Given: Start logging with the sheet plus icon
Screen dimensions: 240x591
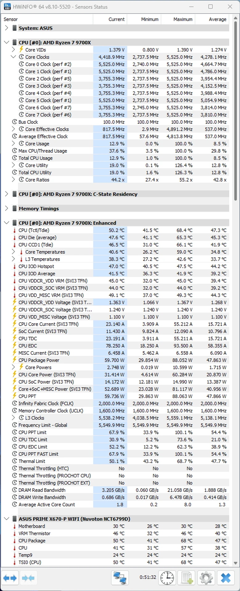Looking at the screenshot, I should [x=187, y=578].
